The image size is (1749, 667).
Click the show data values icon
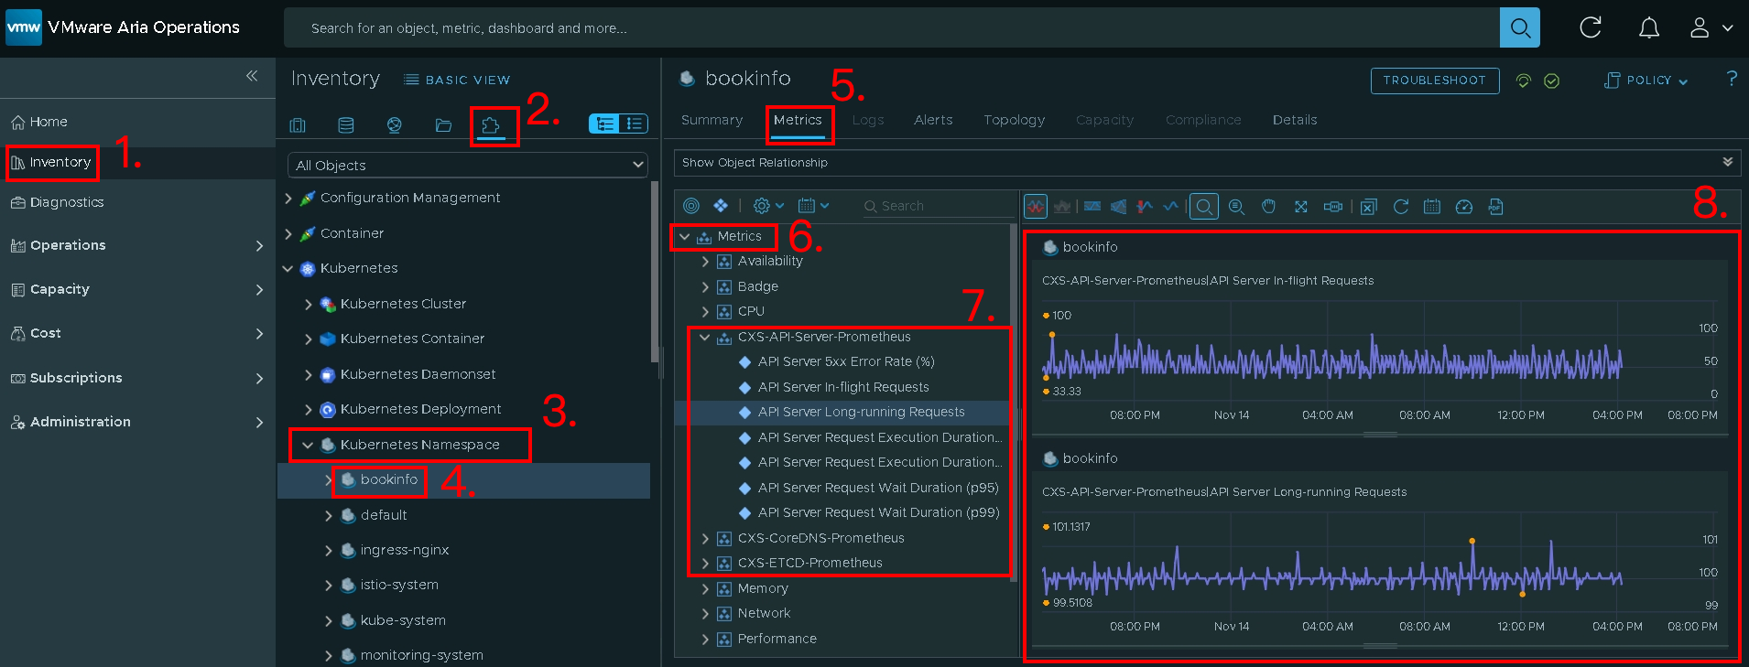click(1333, 207)
